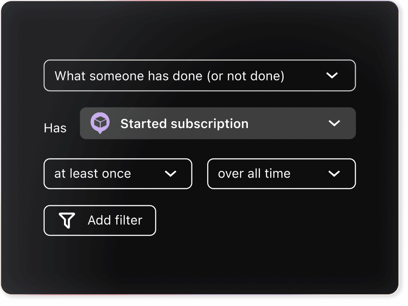Click the Add filter button
408x306 pixels.
click(100, 221)
